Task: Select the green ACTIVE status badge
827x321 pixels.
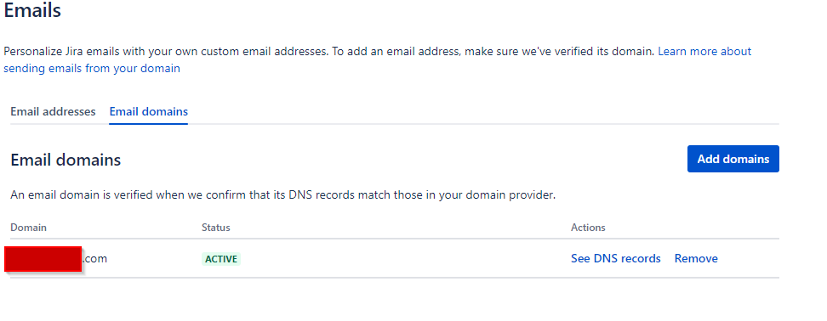Action: (x=221, y=259)
